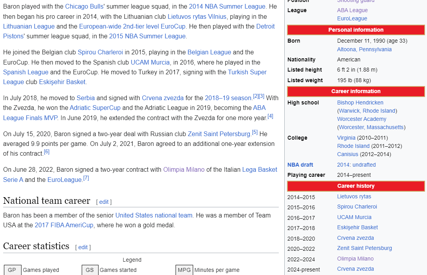This screenshot has width=427, height=275.
Task: Open Zenit Saint Petersburg link in paragraph
Action: tap(219, 134)
